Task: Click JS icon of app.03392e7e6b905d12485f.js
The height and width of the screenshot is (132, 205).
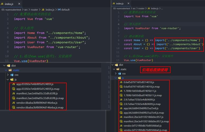Action: pos(13,84)
